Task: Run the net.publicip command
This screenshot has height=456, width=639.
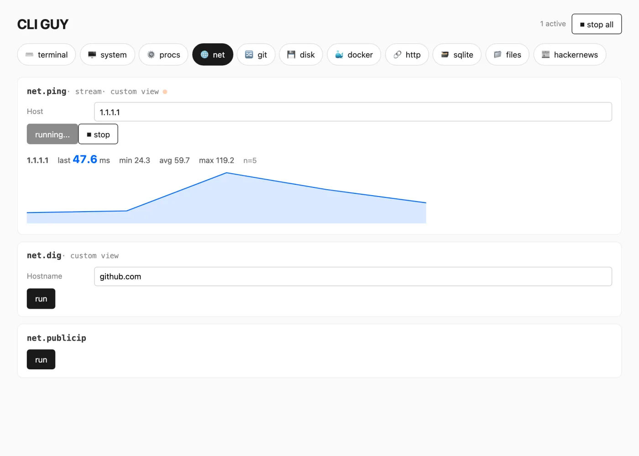Action: tap(41, 359)
